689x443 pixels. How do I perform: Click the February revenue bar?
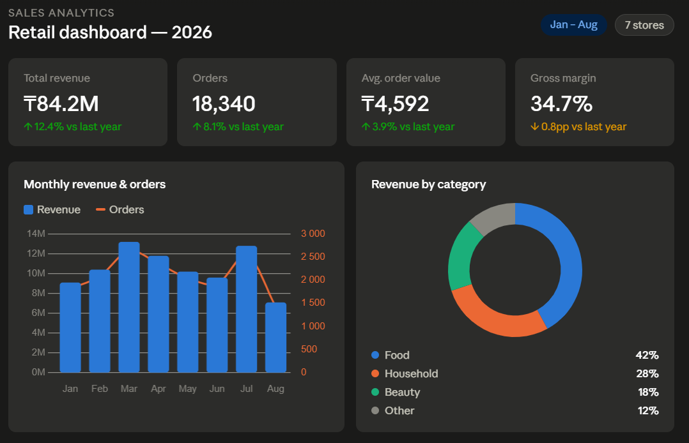100,321
